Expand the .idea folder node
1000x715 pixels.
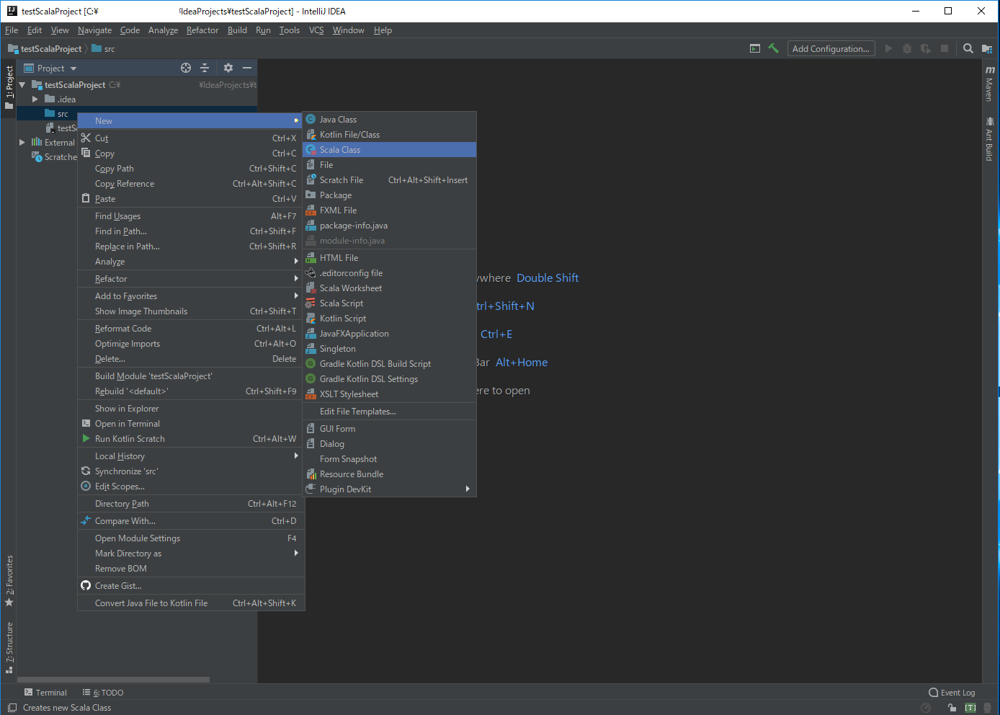point(35,99)
